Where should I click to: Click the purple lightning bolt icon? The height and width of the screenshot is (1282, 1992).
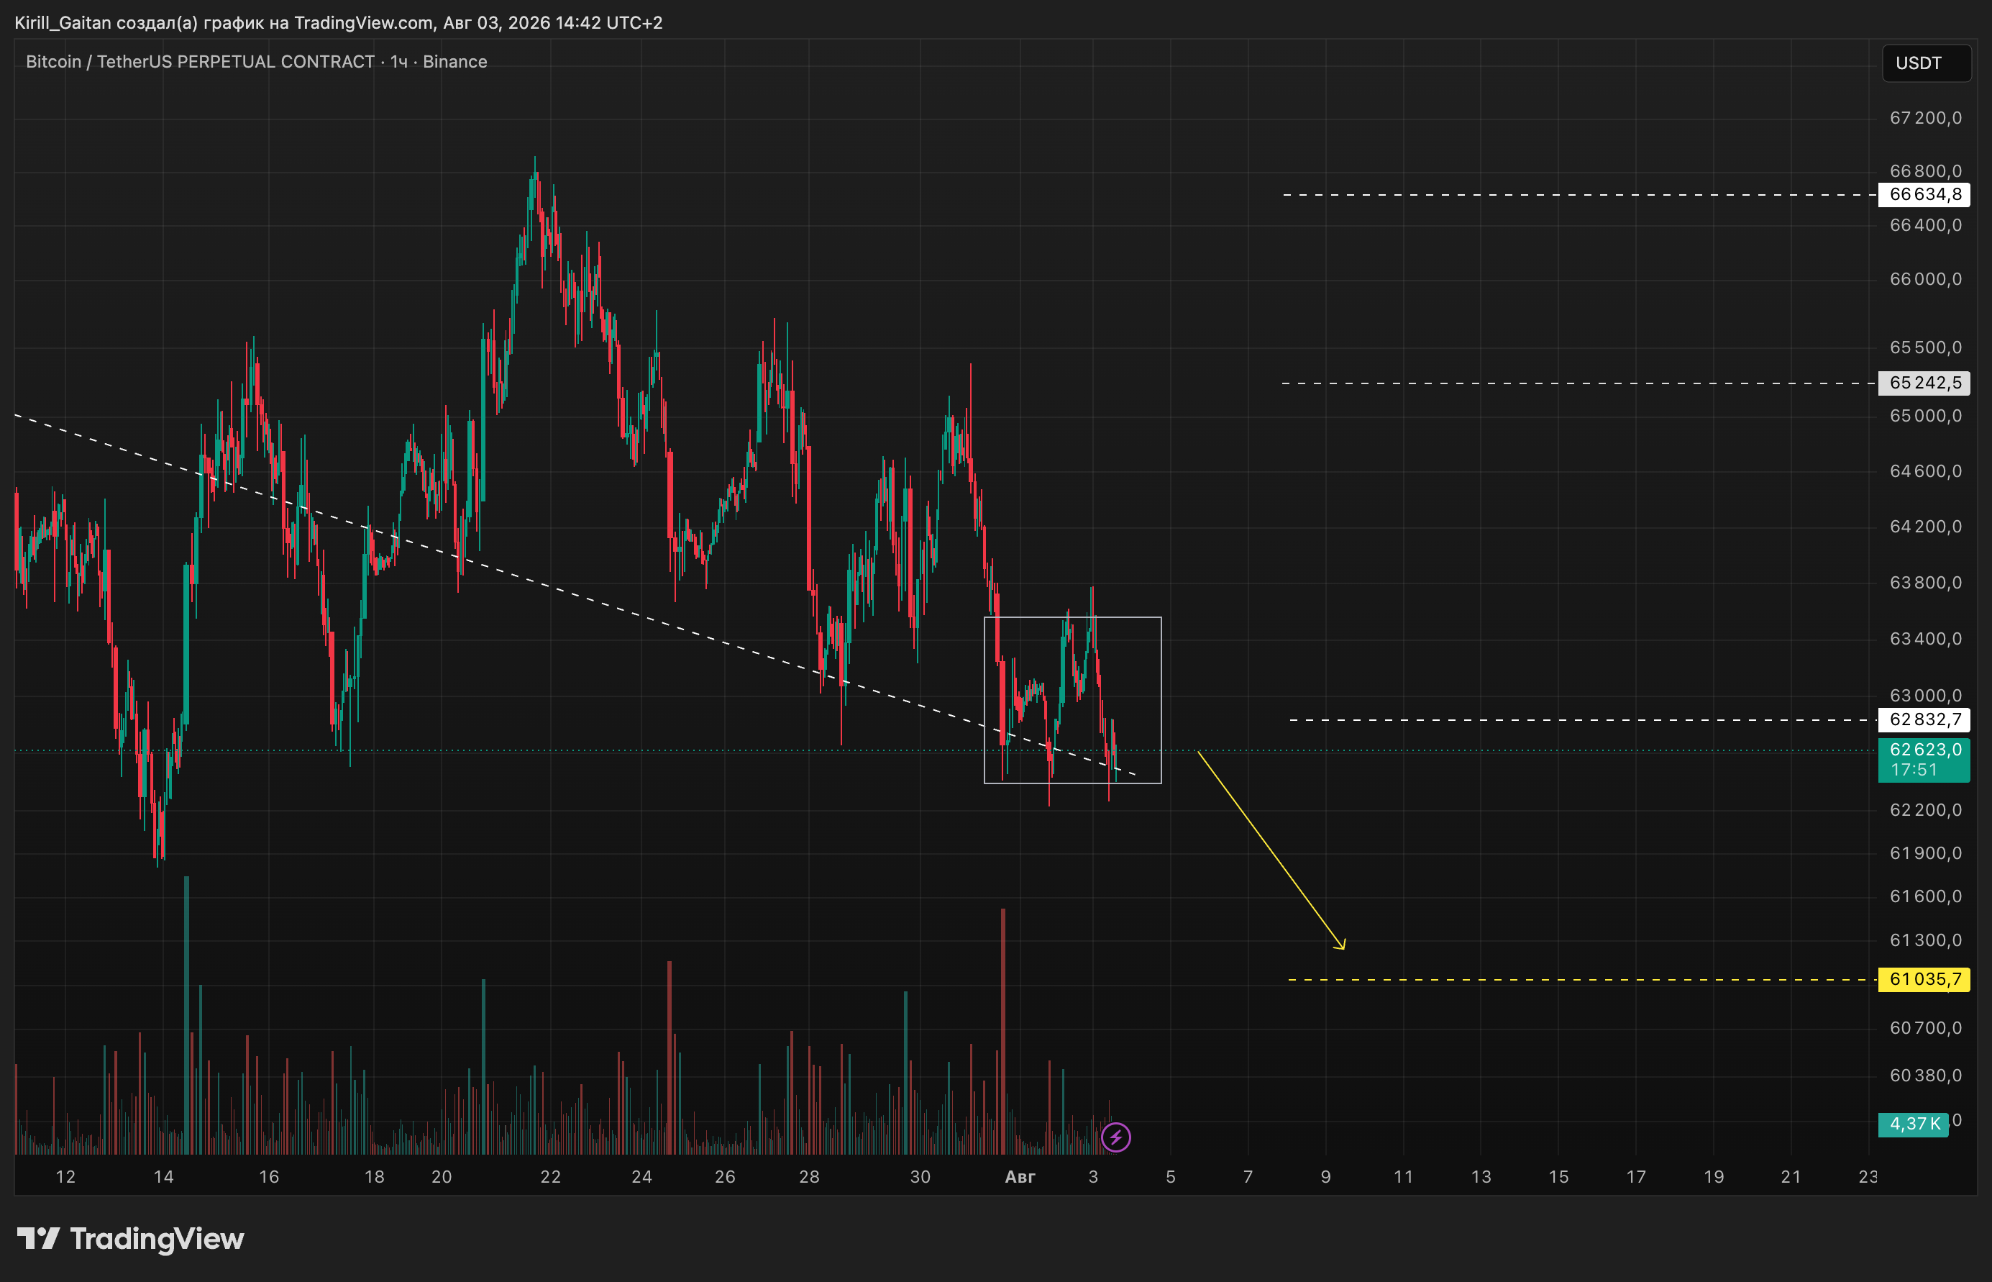point(1116,1137)
